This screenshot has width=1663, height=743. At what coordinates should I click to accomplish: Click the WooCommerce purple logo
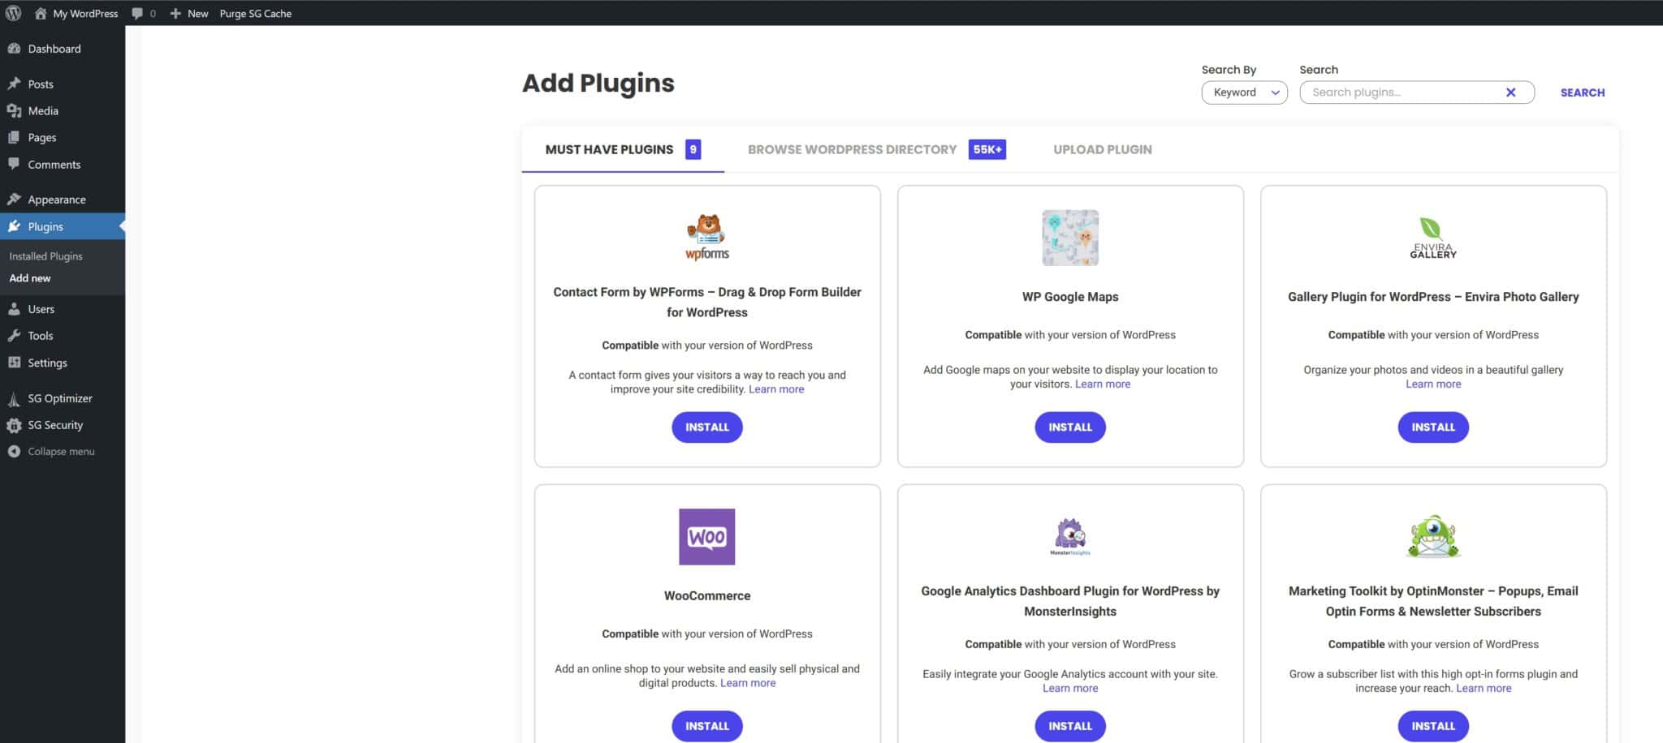point(706,537)
